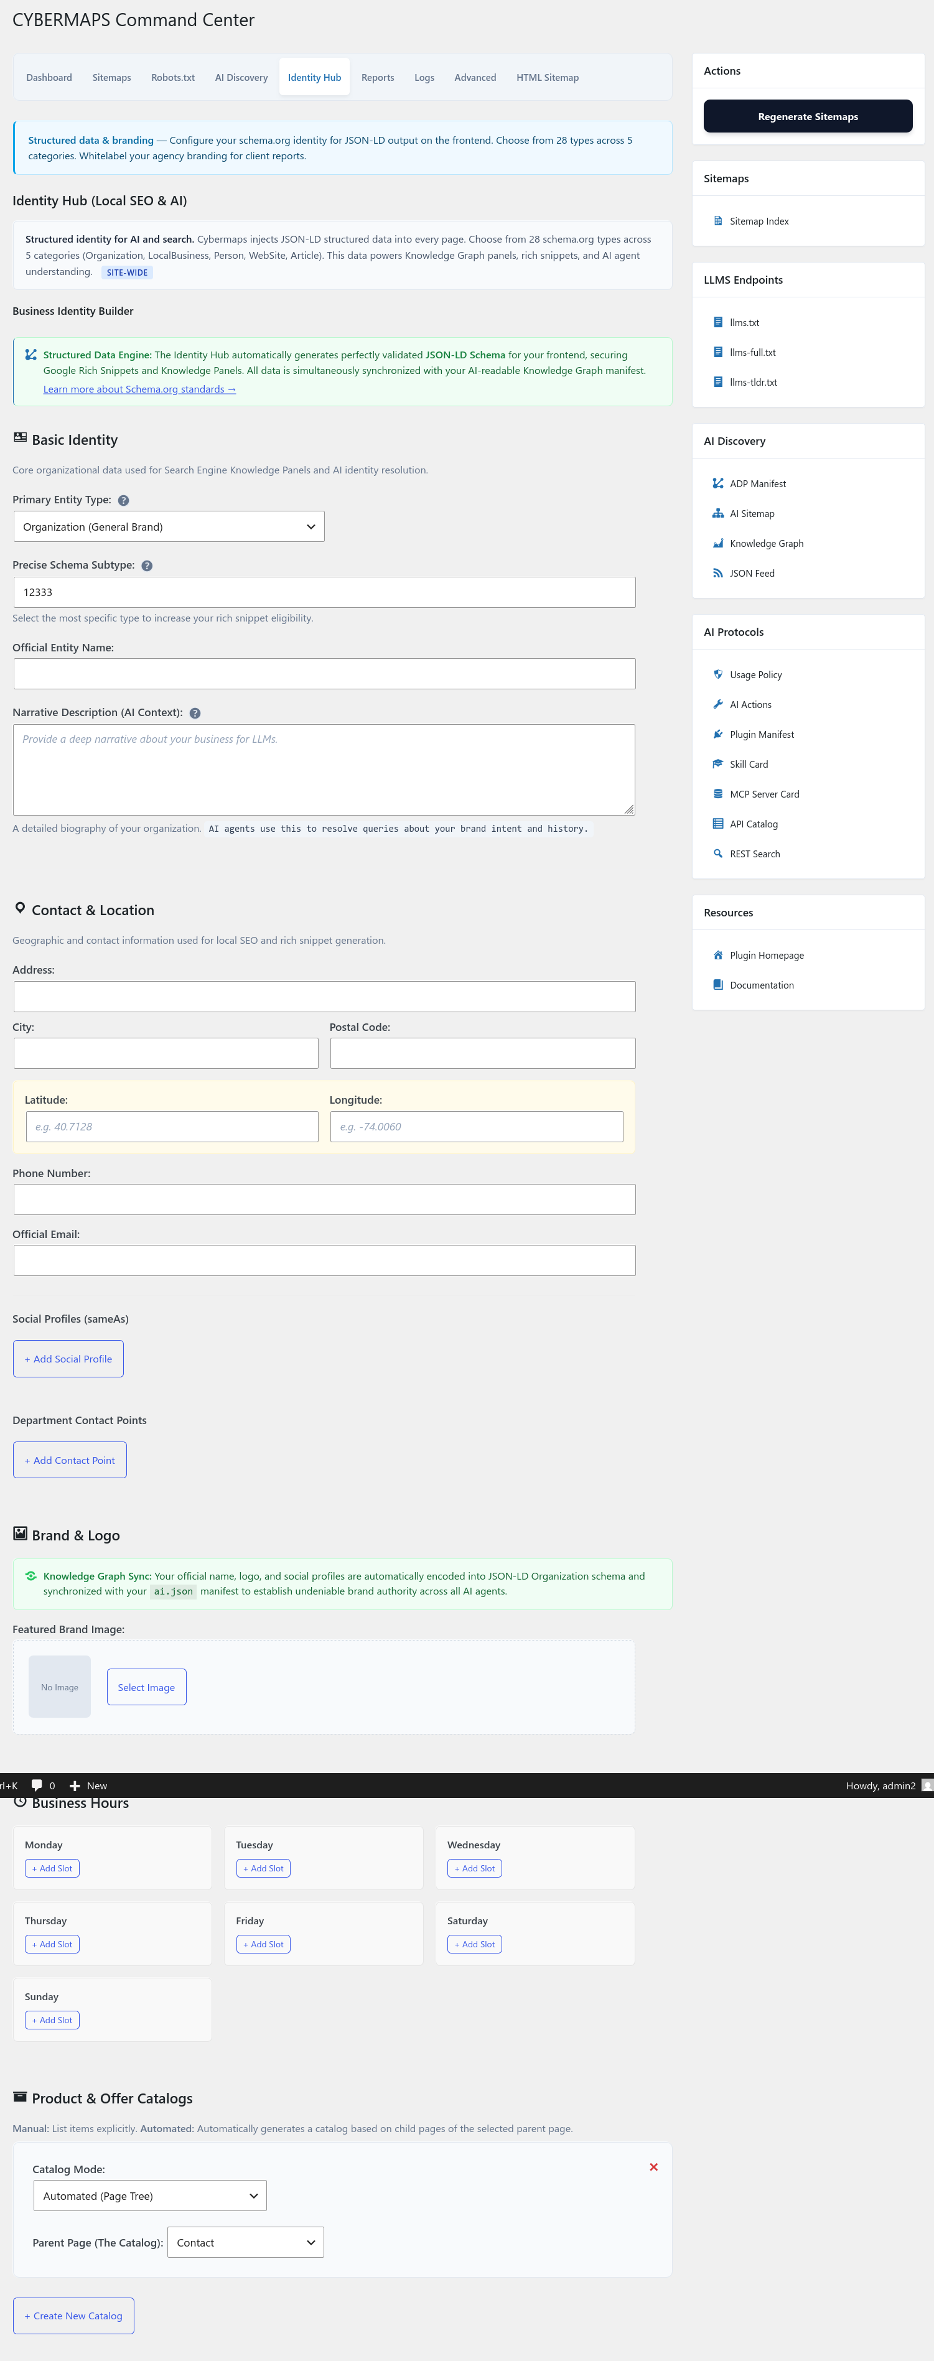Add a slot for Monday
This screenshot has height=2361, width=934.
point(52,1869)
